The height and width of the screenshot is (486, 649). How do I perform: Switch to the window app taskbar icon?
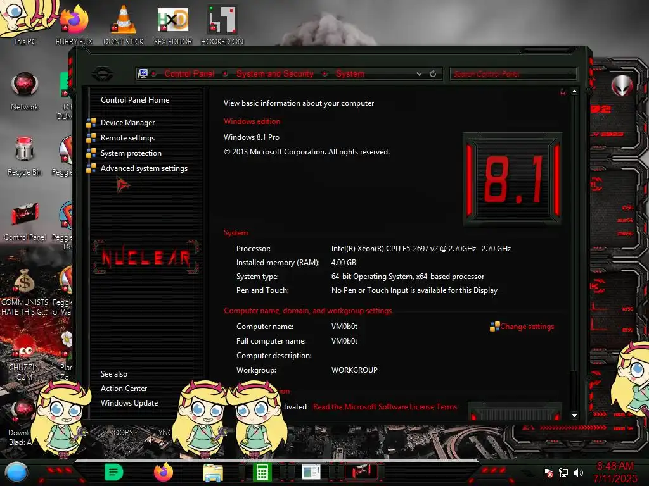(x=311, y=472)
